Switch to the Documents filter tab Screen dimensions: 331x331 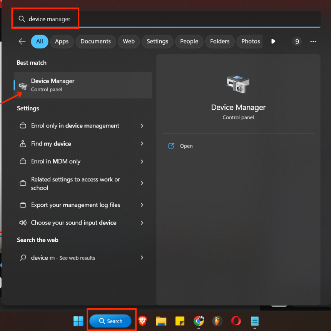[x=95, y=42]
